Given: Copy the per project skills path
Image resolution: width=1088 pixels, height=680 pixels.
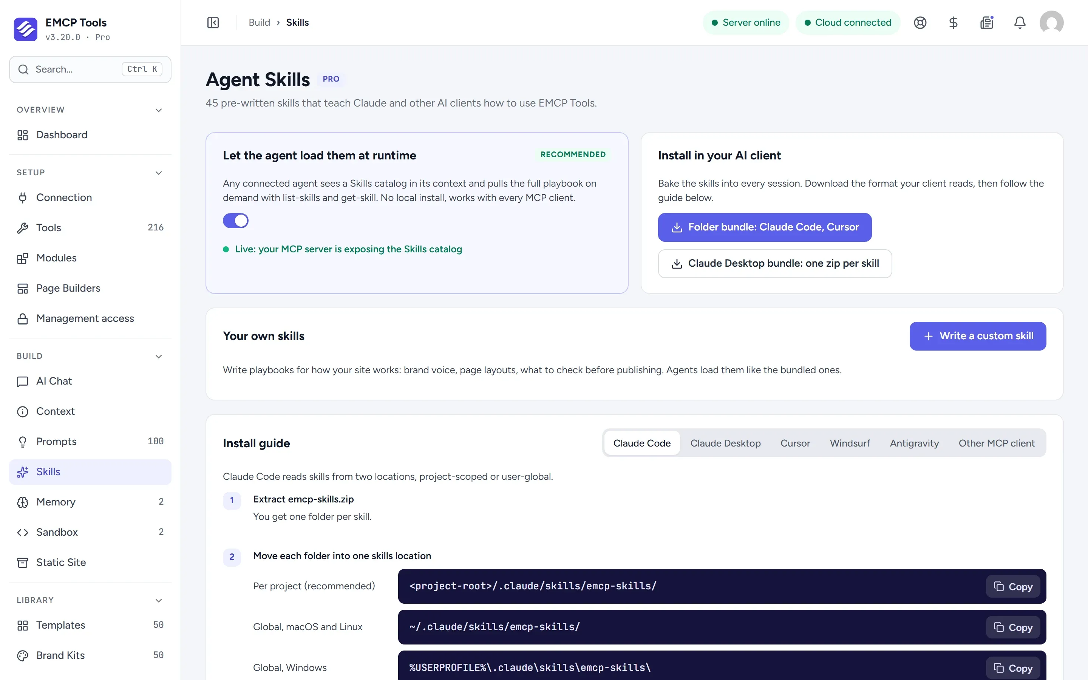Looking at the screenshot, I should pyautogui.click(x=1012, y=586).
